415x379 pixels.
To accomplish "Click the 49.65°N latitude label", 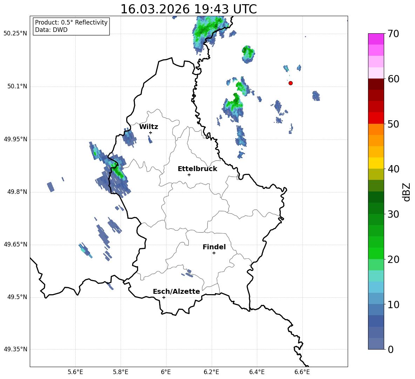I will 15,244.
